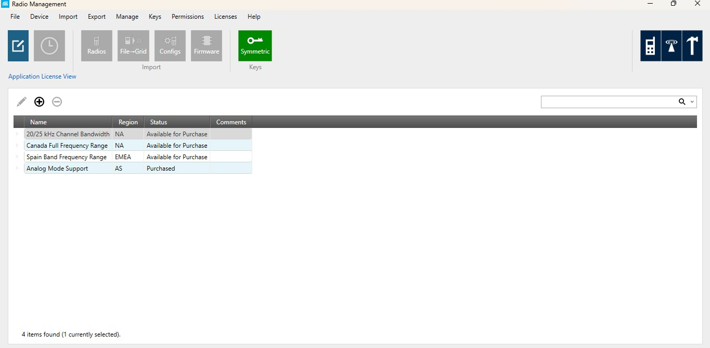
Task: Sort by the Name column header
Action: [68, 122]
